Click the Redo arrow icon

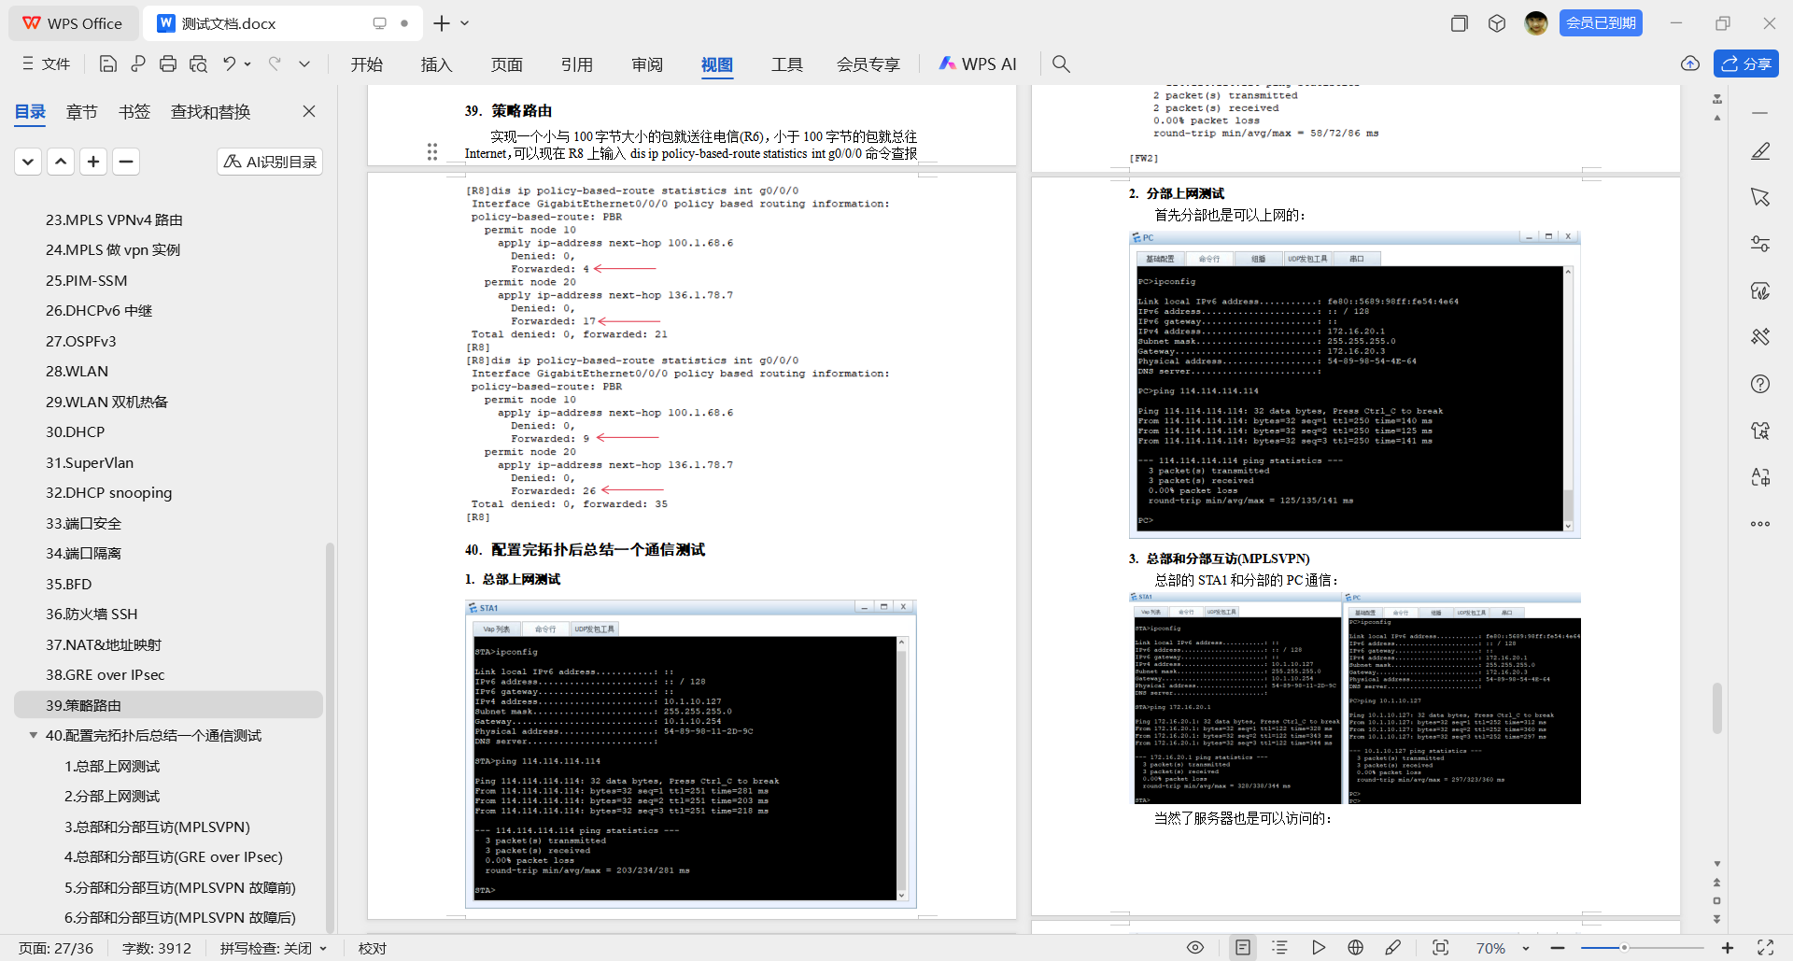275,64
